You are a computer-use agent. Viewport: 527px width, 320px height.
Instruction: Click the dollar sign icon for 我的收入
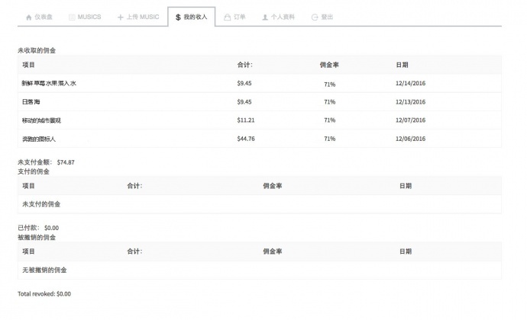click(177, 16)
